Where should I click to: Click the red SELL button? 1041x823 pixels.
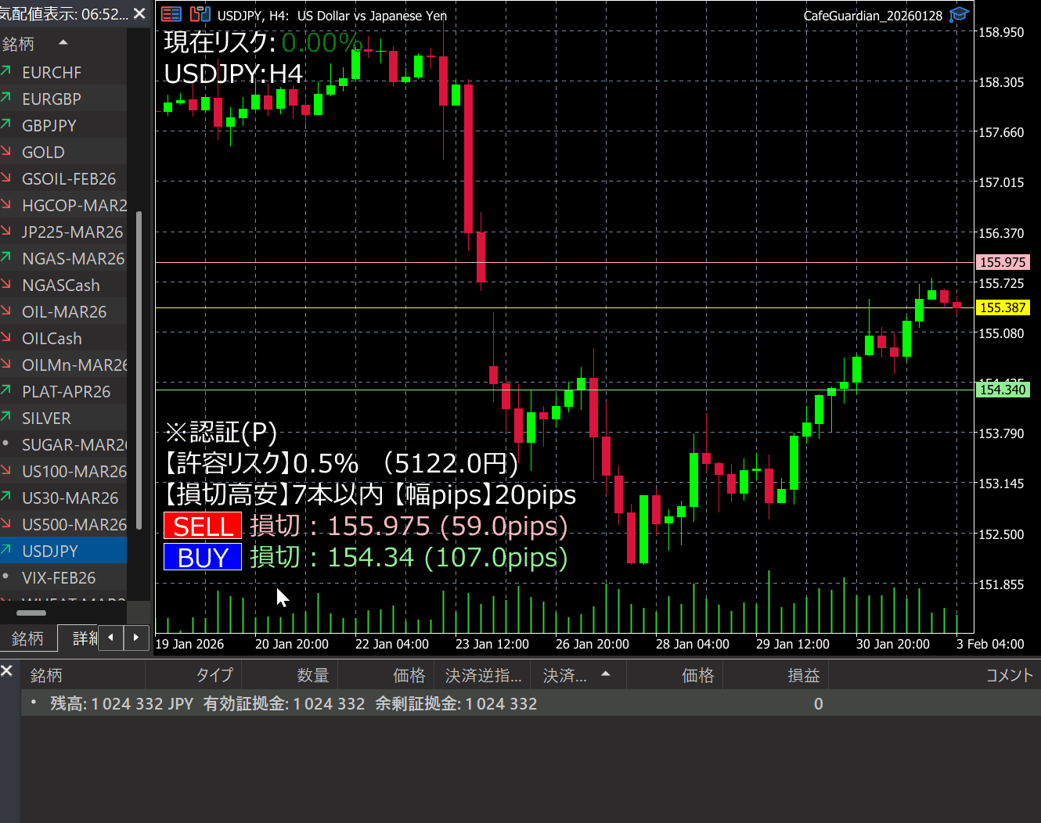pyautogui.click(x=203, y=526)
